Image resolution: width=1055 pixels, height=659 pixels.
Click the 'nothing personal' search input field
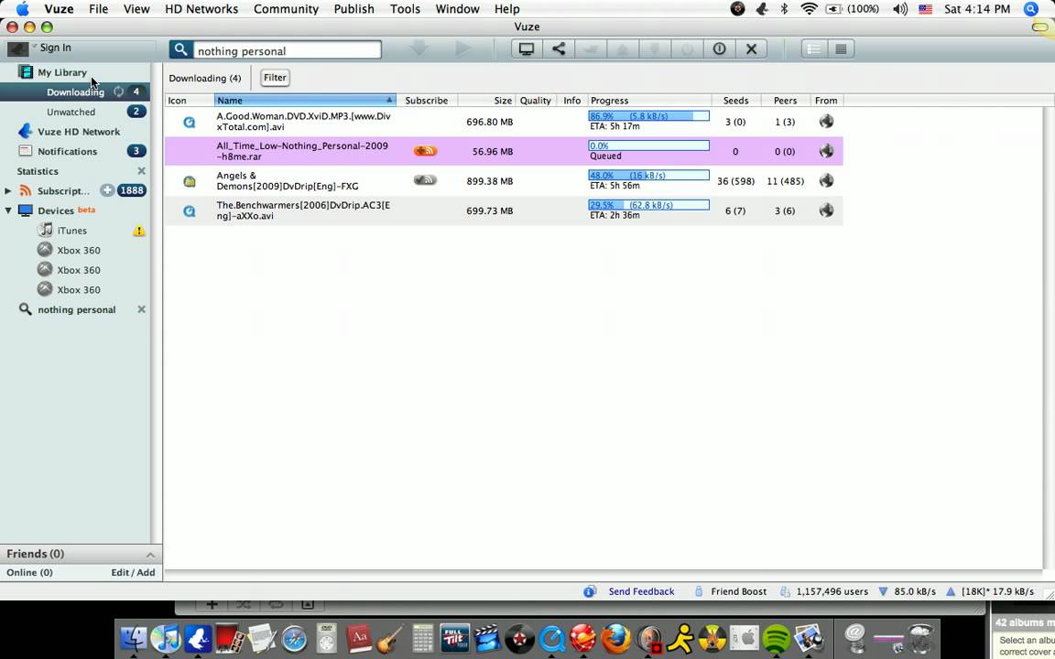288,50
